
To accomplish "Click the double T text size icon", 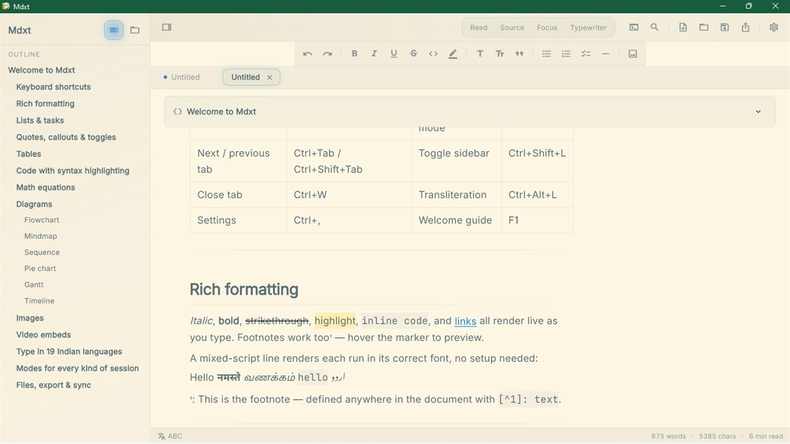I will (x=500, y=54).
